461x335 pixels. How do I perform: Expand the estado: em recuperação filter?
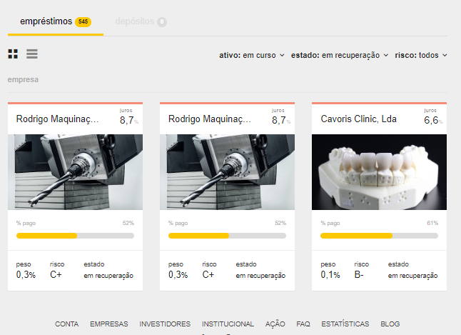[x=339, y=55]
